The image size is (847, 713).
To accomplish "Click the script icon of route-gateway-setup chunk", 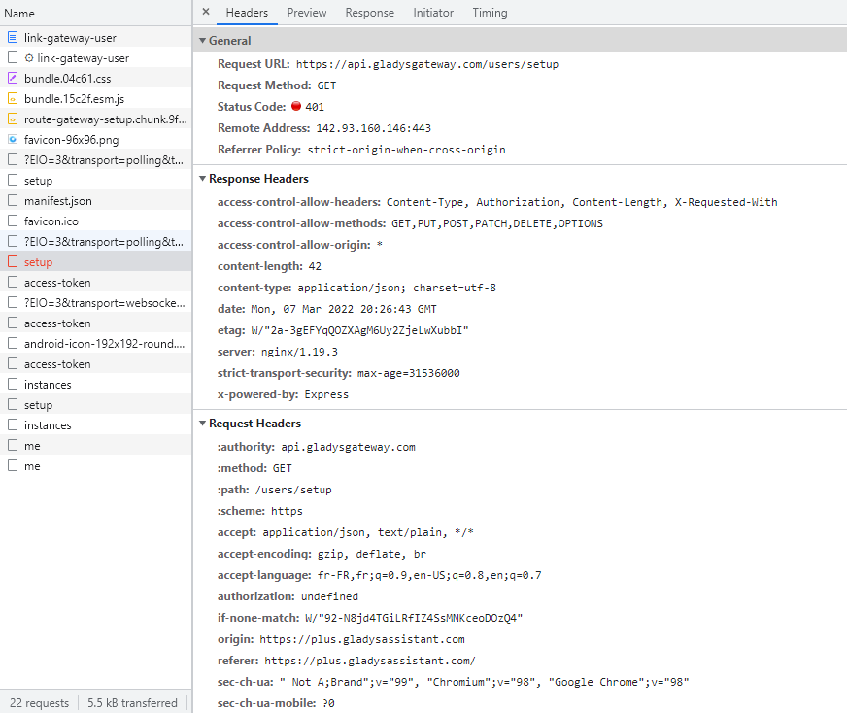I will click(x=13, y=119).
